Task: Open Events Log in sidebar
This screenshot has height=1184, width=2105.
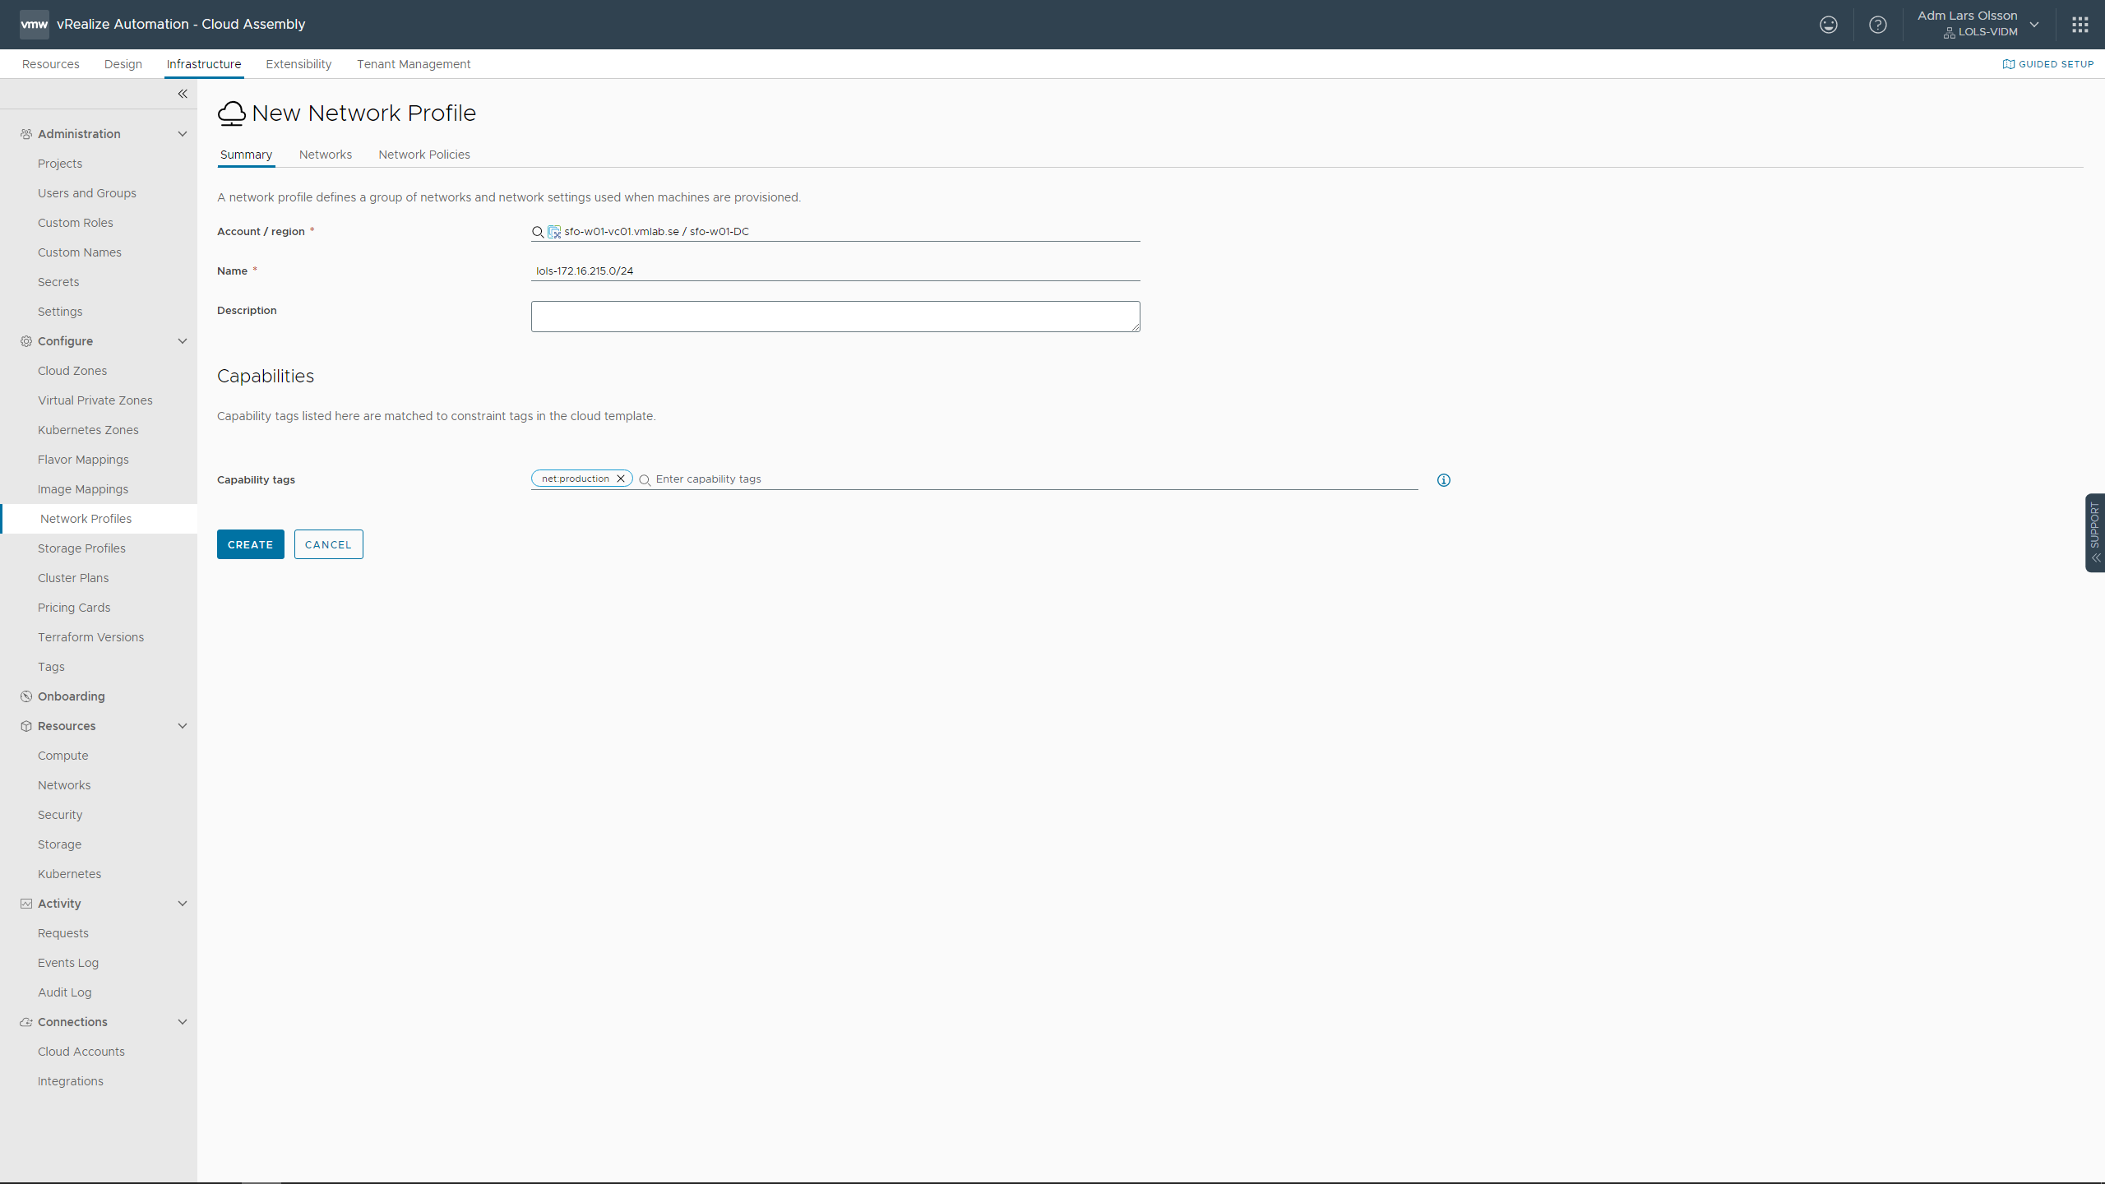Action: 68,963
